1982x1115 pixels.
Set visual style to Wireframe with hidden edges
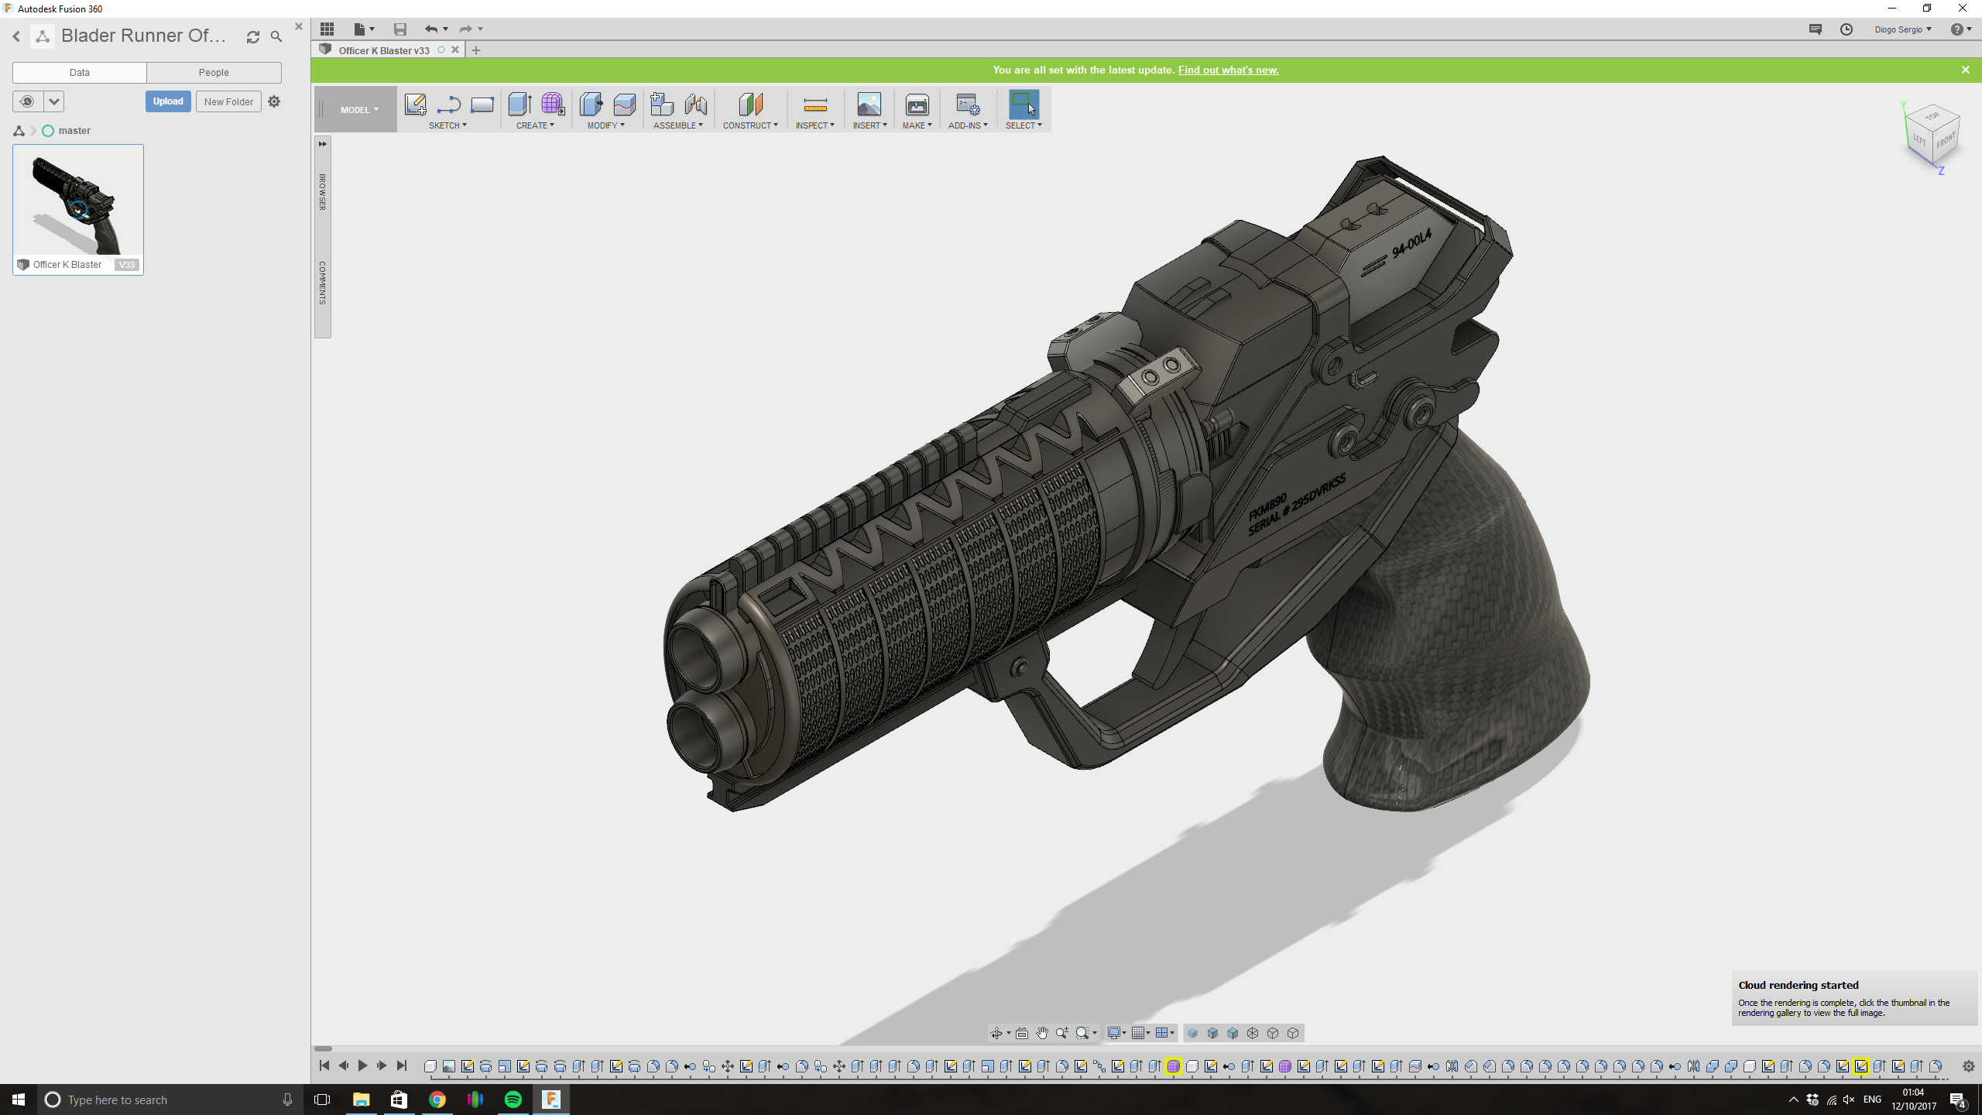pyautogui.click(x=1273, y=1033)
